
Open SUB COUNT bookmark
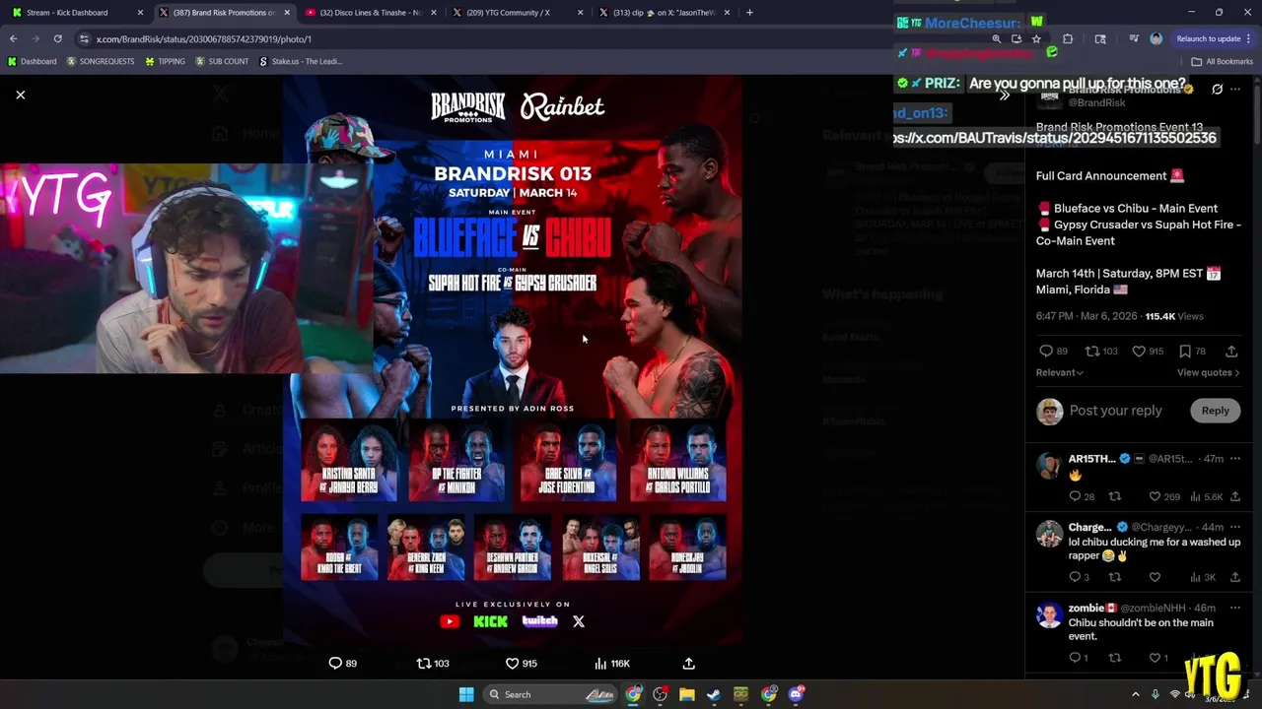221,61
